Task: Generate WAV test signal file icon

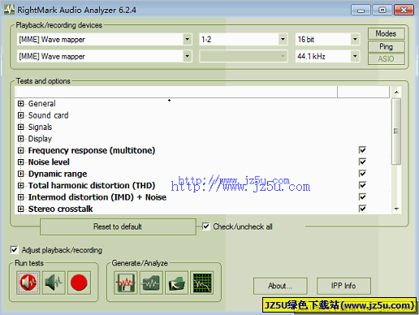Action: click(x=126, y=283)
